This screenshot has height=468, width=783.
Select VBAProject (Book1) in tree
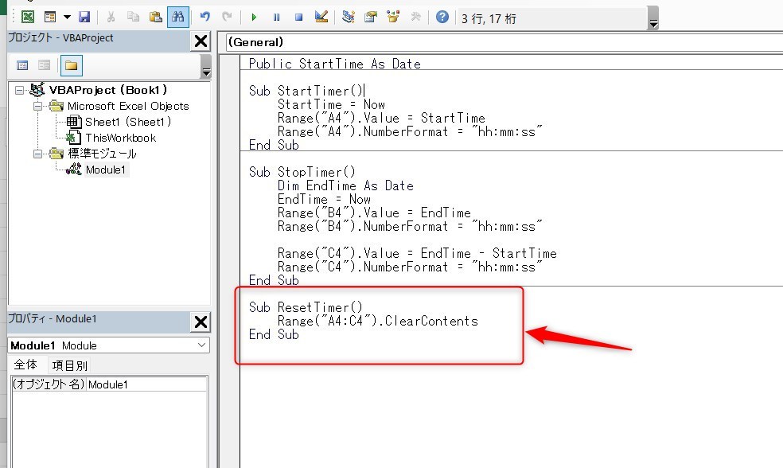[108, 90]
